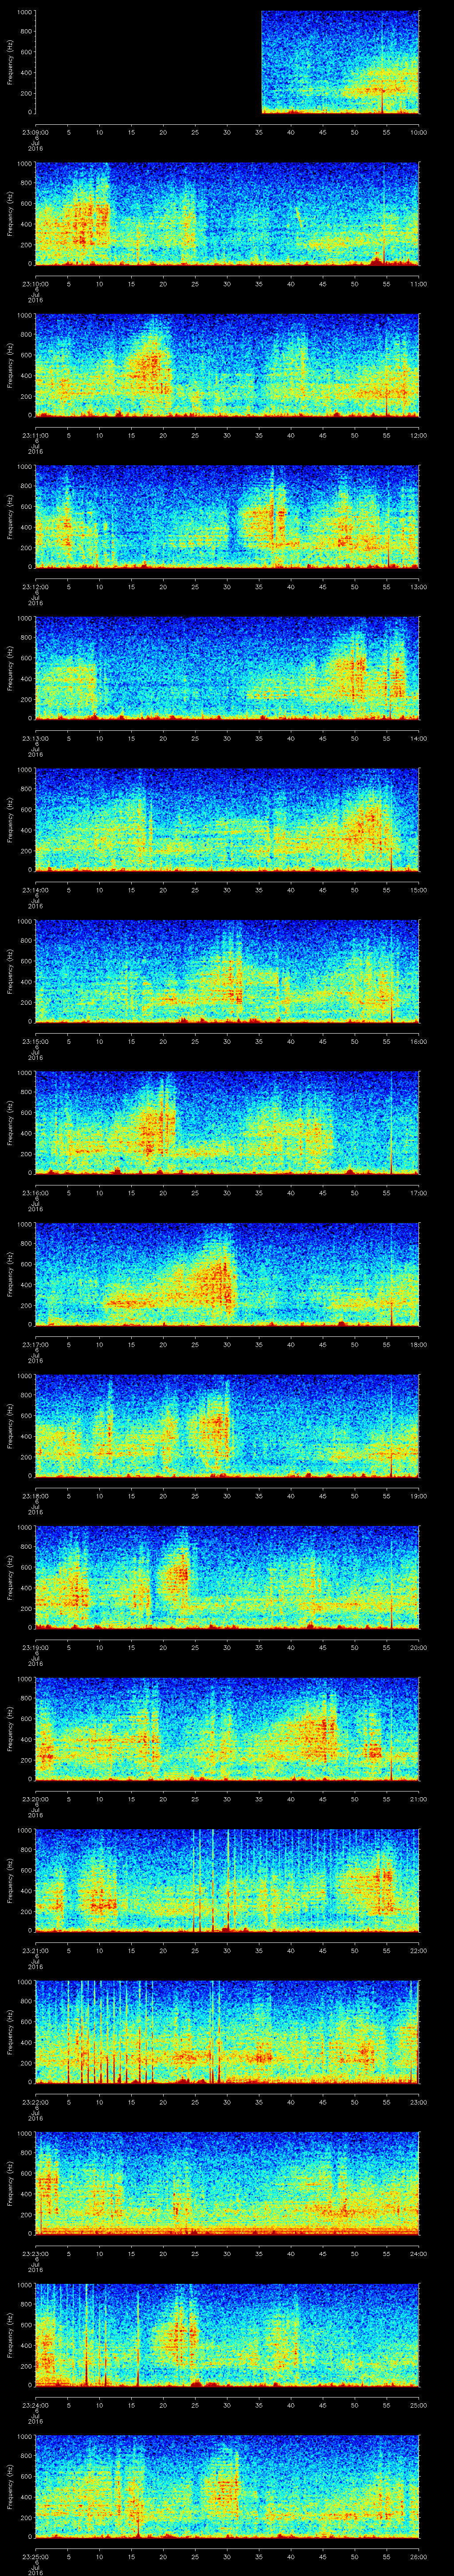The width and height of the screenshot is (454, 2576).
Task: Click the 23:22:00 start time label
Action: [36, 2102]
